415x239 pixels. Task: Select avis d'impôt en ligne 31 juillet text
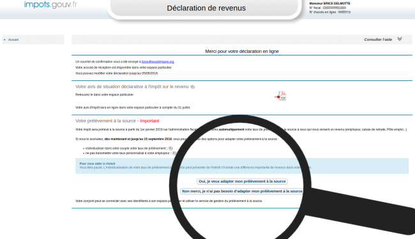tap(133, 108)
